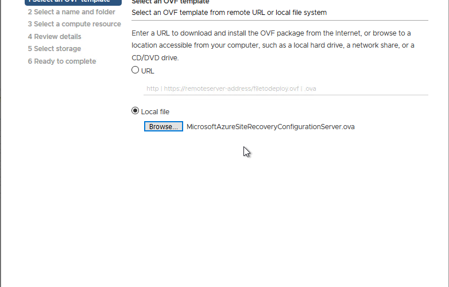Click the 'Enter a URL to download' description paragraph
This screenshot has height=287, width=449.
[273, 45]
